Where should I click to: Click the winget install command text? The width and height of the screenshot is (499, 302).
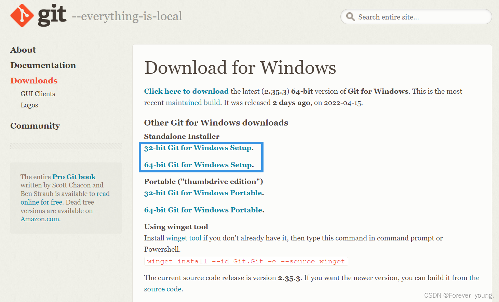246,261
